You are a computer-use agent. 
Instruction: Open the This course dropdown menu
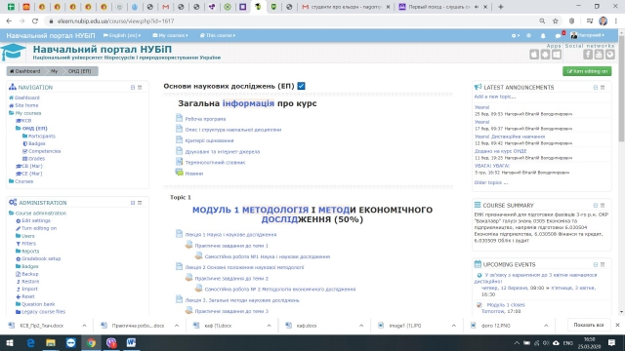[218, 35]
